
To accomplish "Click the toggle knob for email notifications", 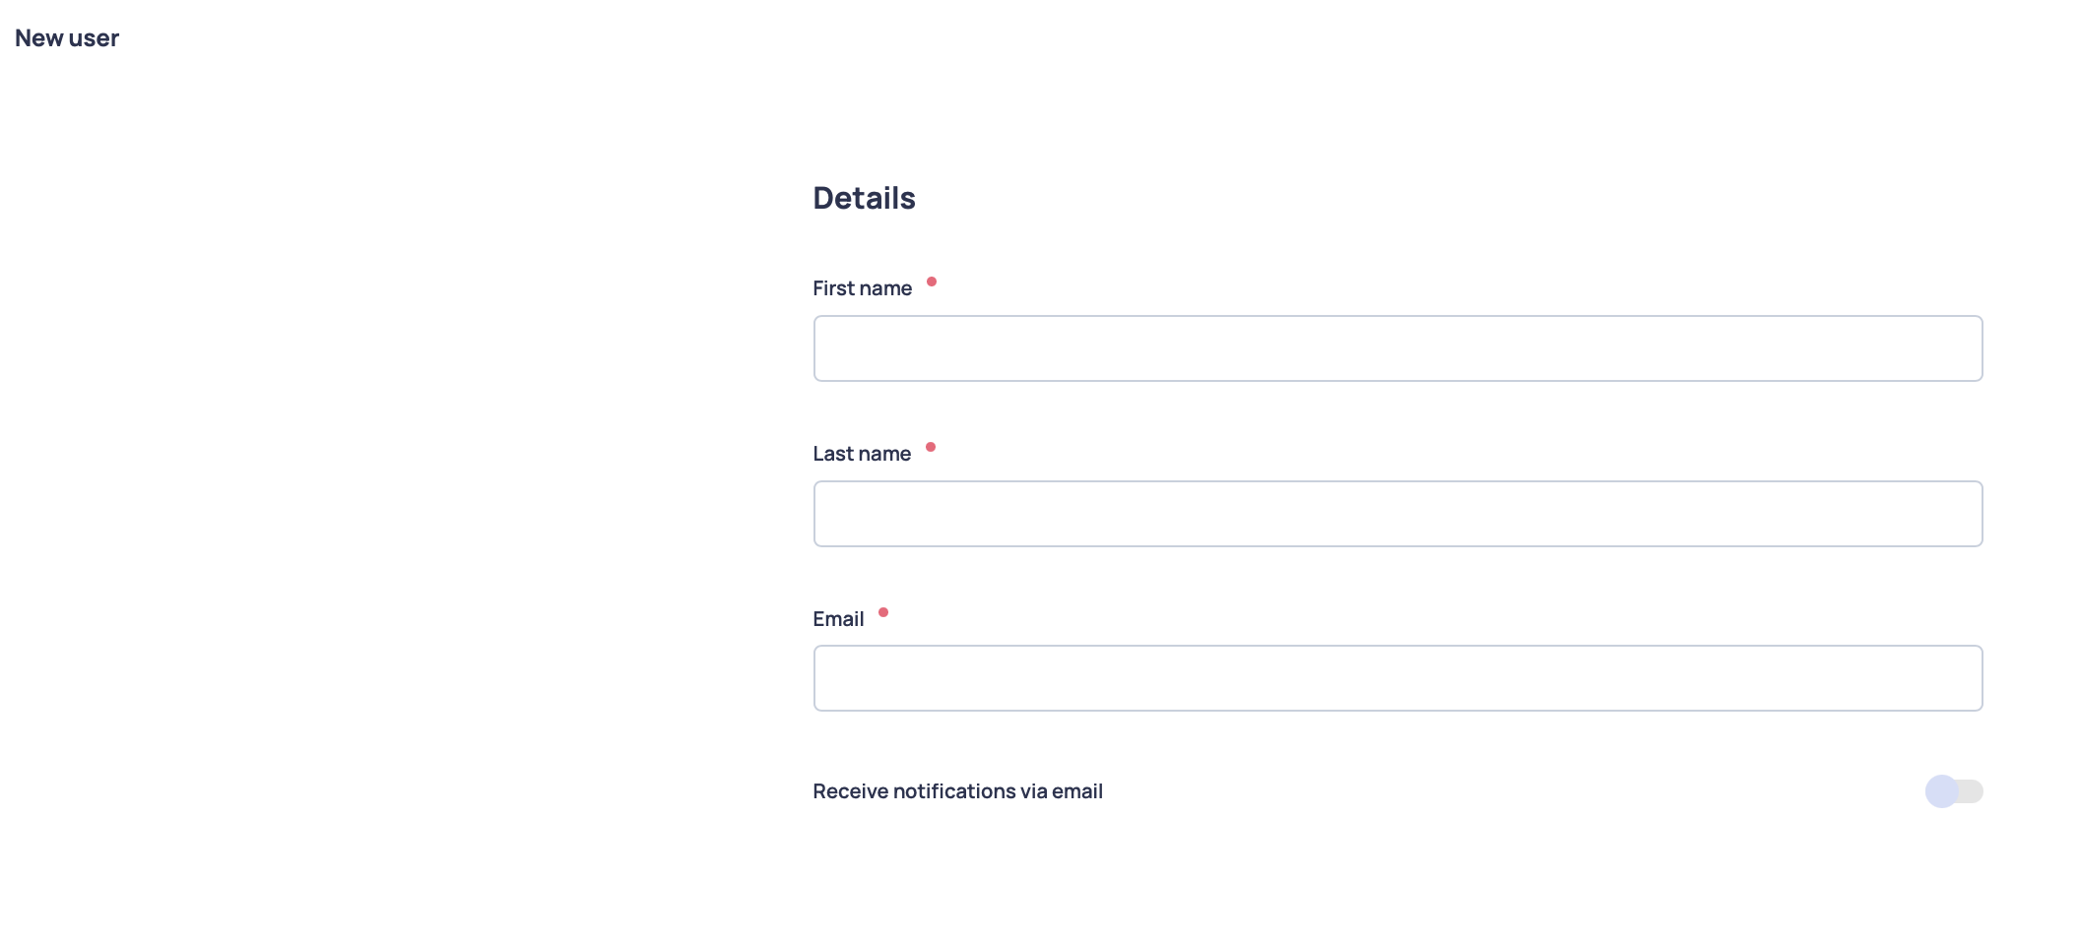I will 1942,791.
